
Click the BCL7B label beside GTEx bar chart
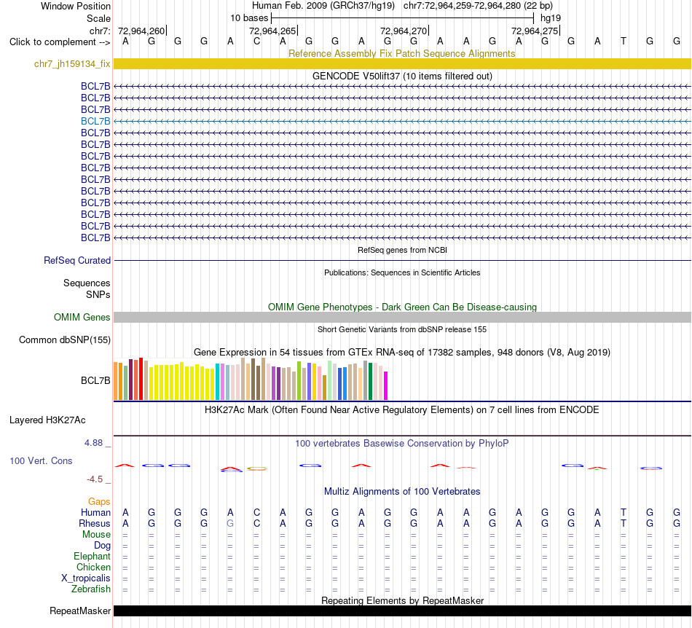95,380
